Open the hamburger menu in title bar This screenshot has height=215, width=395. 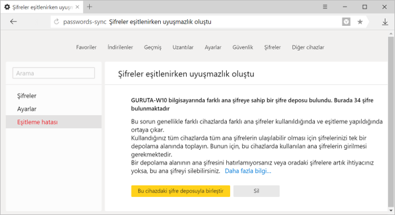coord(325,7)
